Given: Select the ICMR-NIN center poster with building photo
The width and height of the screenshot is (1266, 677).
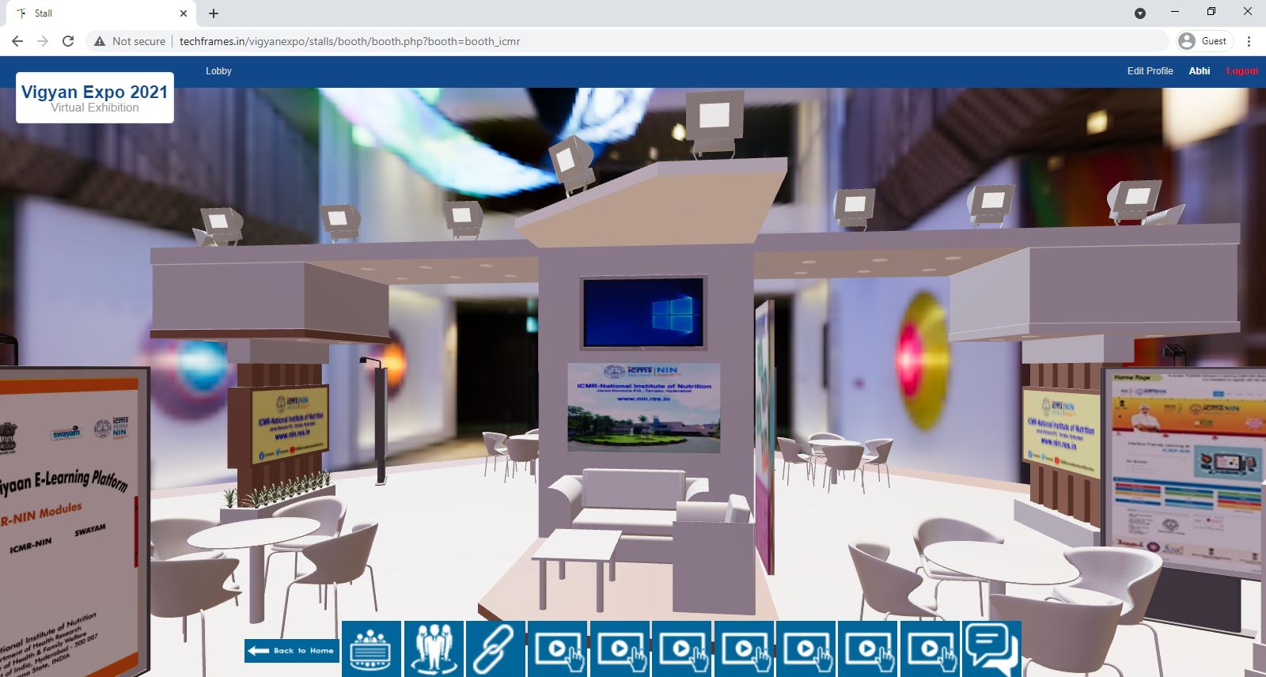Looking at the screenshot, I should tap(643, 408).
